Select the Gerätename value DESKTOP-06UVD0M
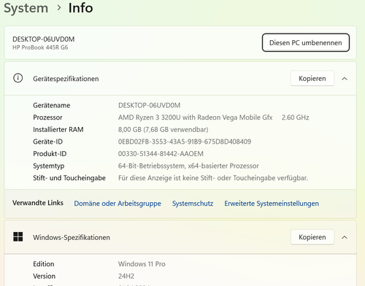365x286 pixels. pyautogui.click(x=149, y=105)
